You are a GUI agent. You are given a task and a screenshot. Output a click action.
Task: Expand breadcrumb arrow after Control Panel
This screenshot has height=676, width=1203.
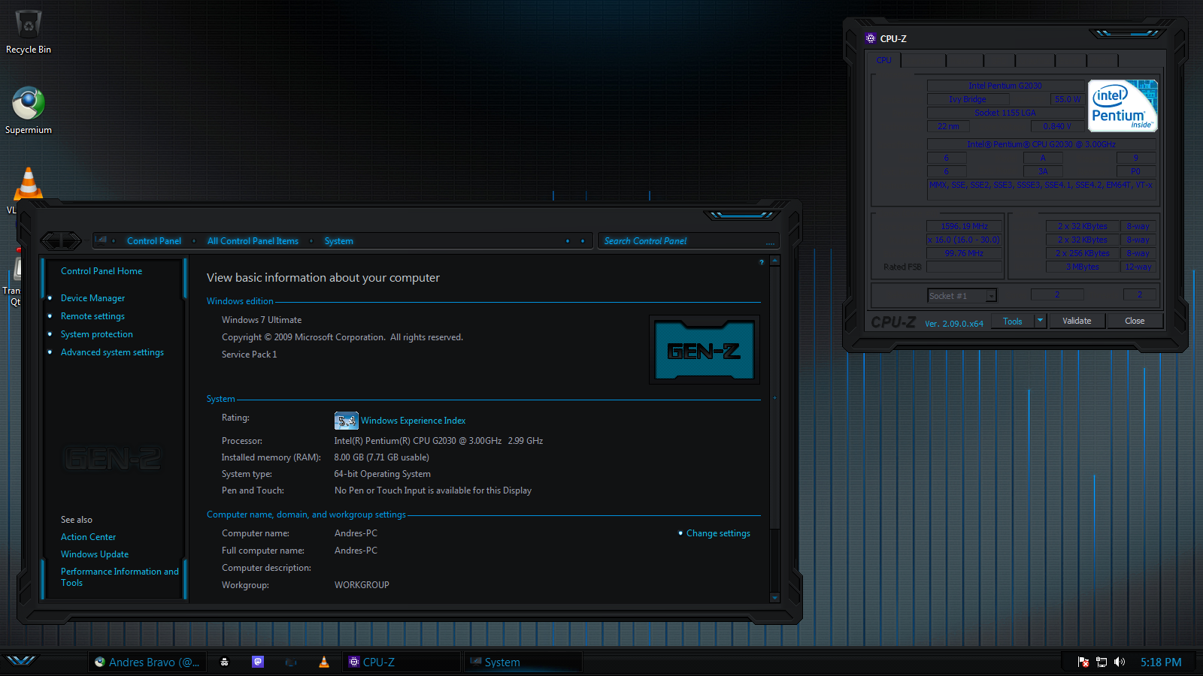click(x=194, y=241)
